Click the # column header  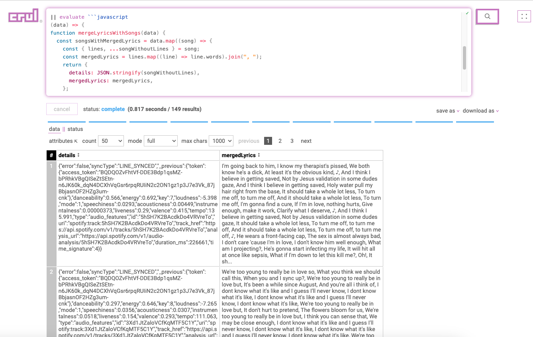[51, 155]
